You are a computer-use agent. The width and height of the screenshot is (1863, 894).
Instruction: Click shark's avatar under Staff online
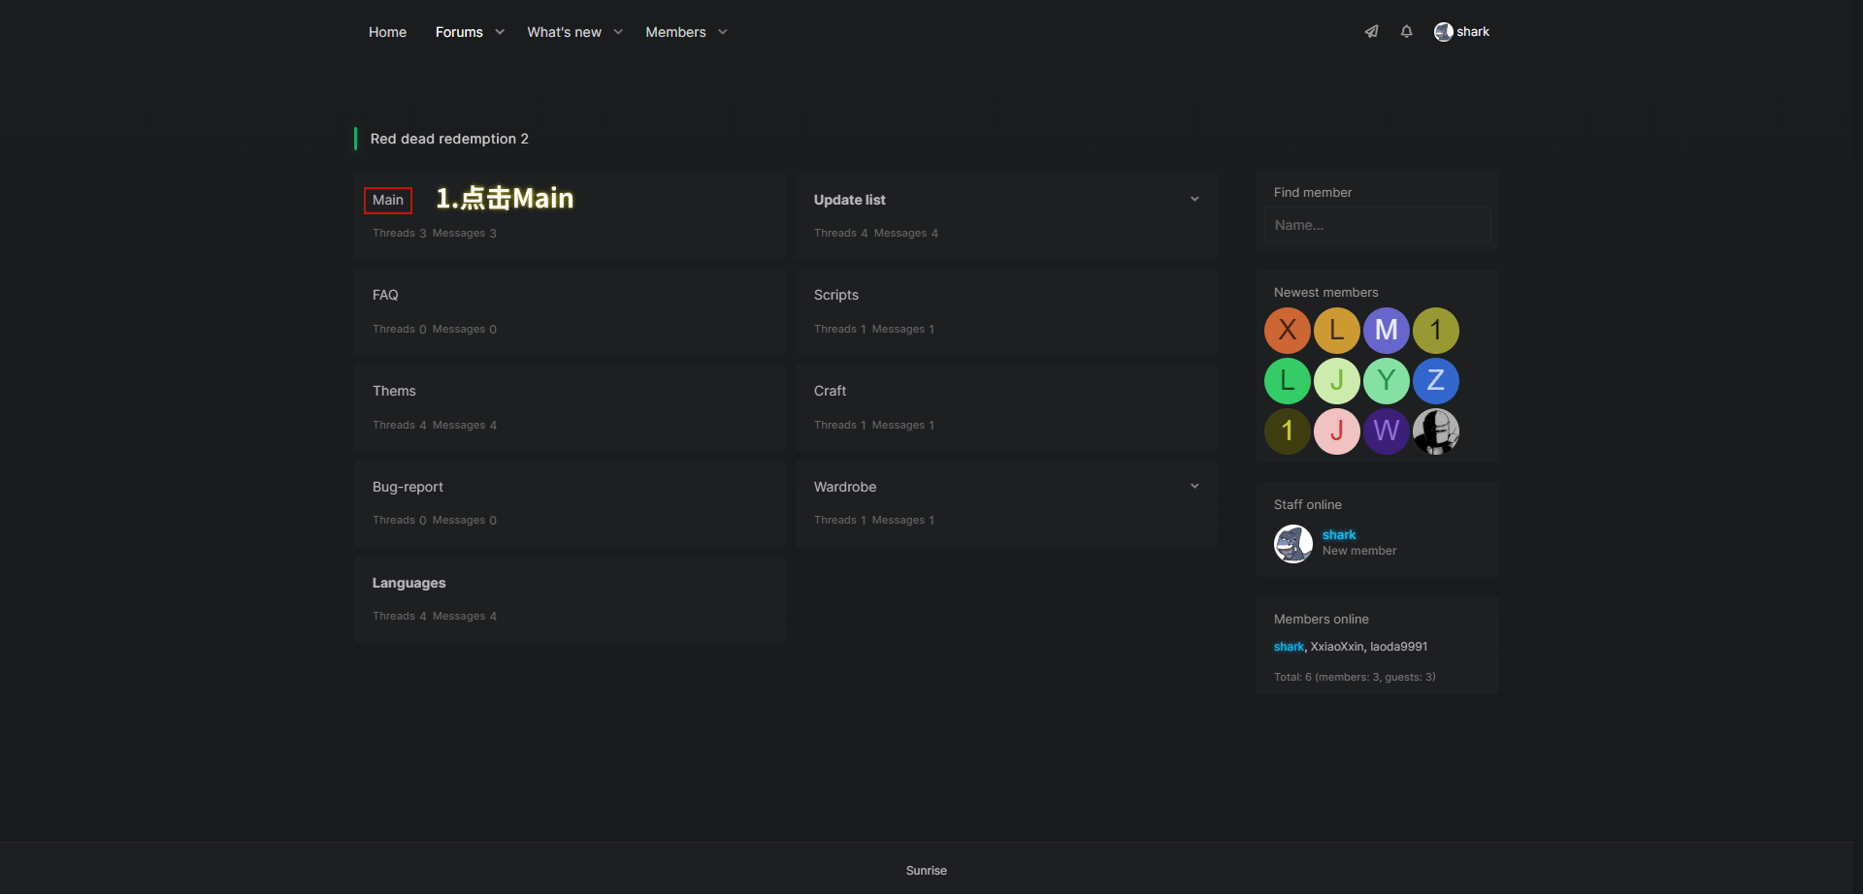click(1292, 544)
